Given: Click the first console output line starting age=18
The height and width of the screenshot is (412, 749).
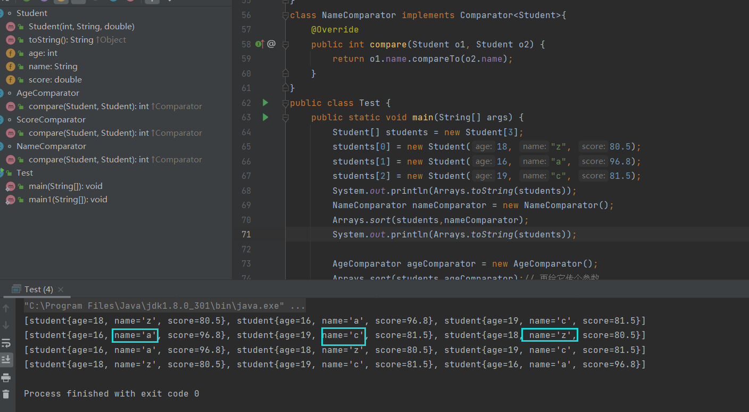Looking at the screenshot, I should point(335,321).
